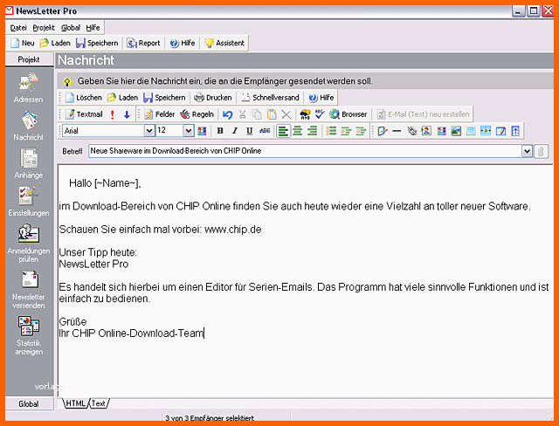Click the blue down arrow low priority icon
This screenshot has height=426, width=559.
[x=127, y=114]
